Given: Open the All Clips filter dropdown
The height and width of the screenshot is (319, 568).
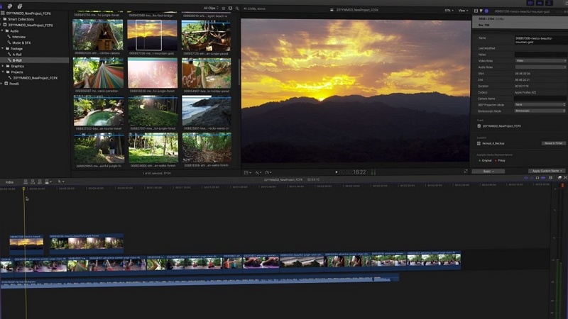Looking at the screenshot, I should (211, 8).
